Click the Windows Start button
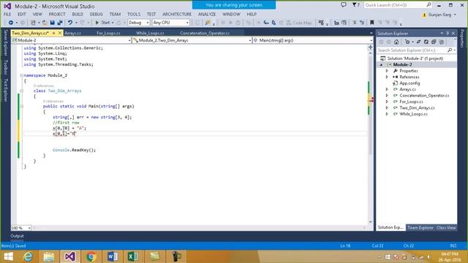 (8, 256)
